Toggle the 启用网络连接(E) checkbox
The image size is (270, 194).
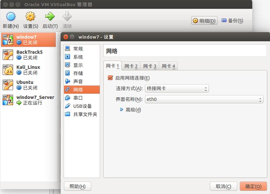110,78
